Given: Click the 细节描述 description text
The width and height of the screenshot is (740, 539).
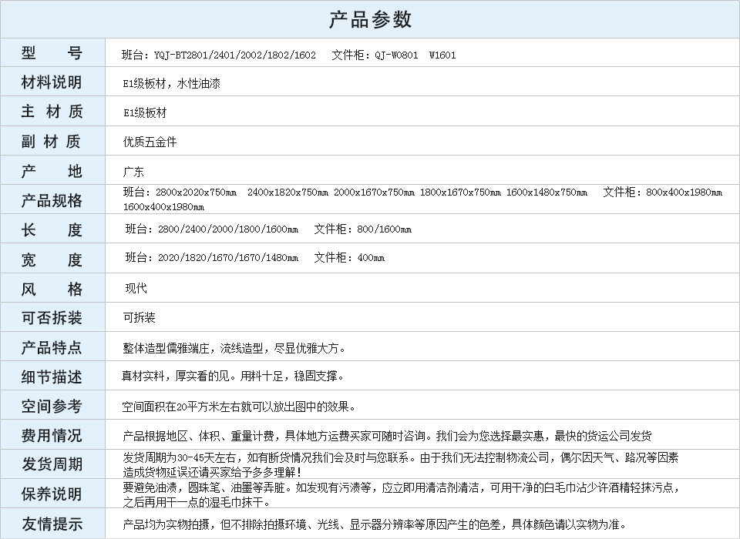Looking at the screenshot, I should [233, 377].
